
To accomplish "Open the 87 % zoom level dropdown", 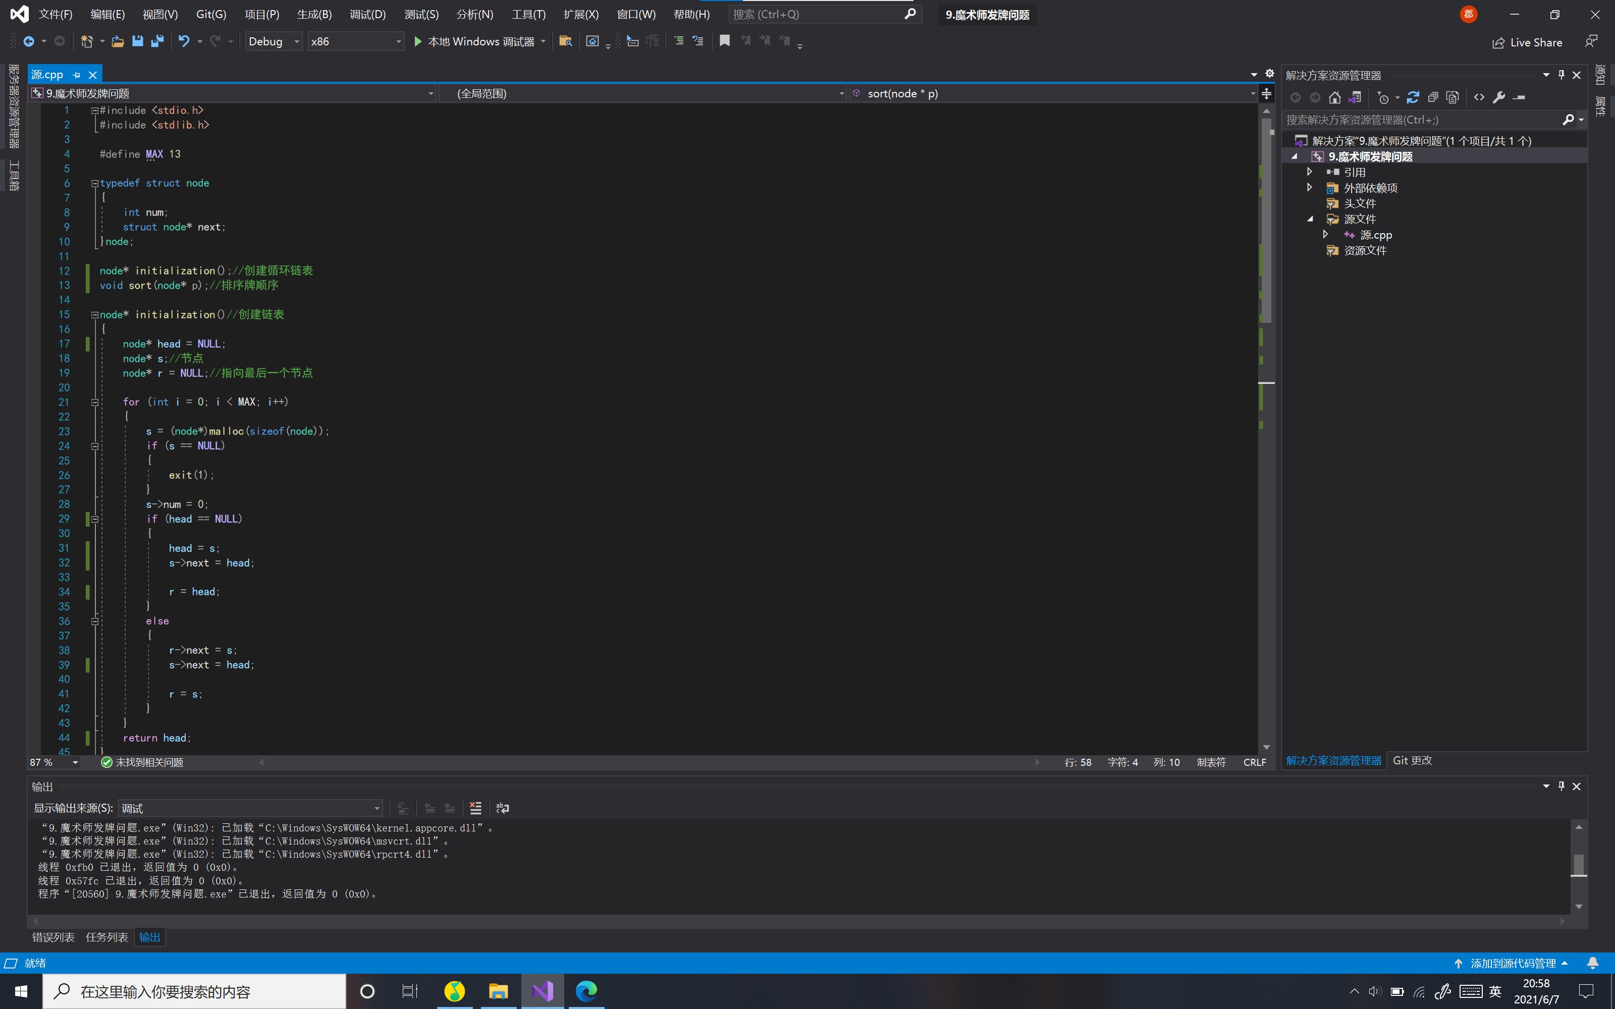I will click(x=54, y=762).
